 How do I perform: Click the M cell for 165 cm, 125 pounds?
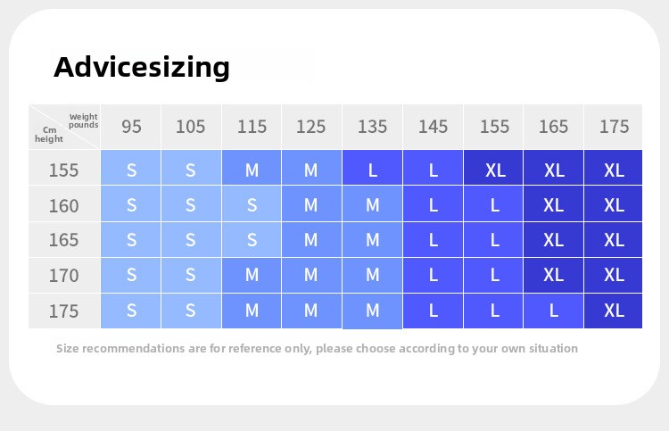tap(310, 240)
